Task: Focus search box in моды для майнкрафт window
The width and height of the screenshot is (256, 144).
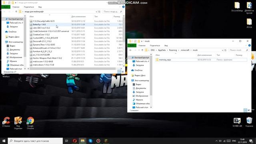Action: tap(113, 12)
